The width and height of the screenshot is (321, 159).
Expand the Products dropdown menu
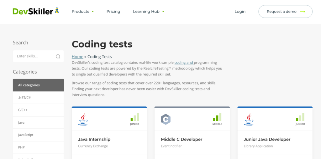click(x=83, y=12)
